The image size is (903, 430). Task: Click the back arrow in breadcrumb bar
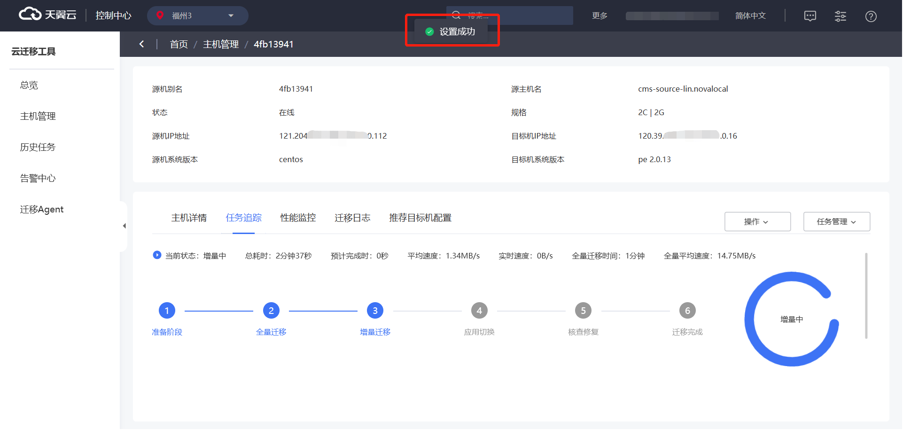(141, 44)
